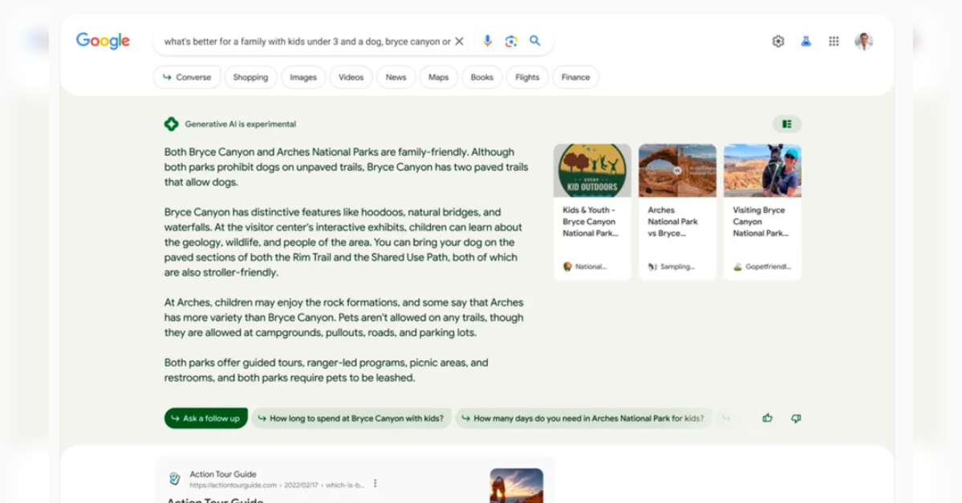Screen dimensions: 962x503
Task: Give the AI answer a thumbs up
Action: [x=767, y=418]
